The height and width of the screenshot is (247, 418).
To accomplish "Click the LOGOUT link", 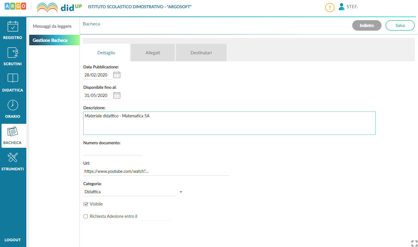I will pos(13,240).
